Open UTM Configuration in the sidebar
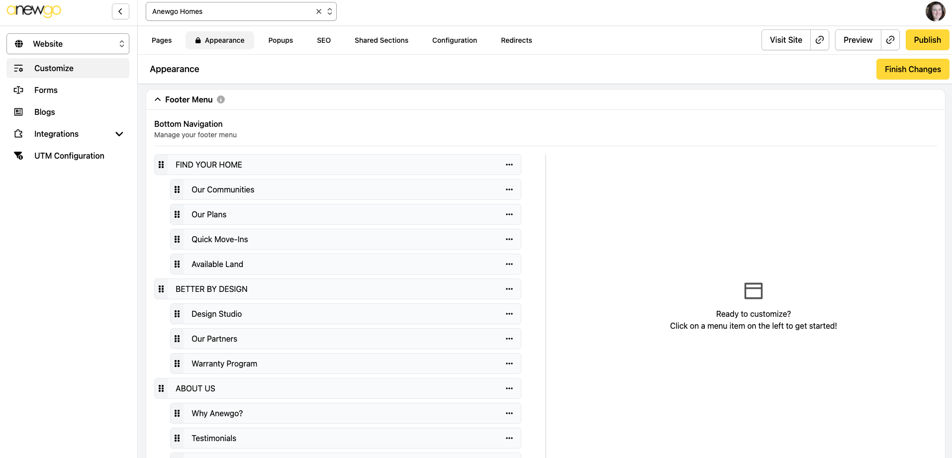 point(69,156)
